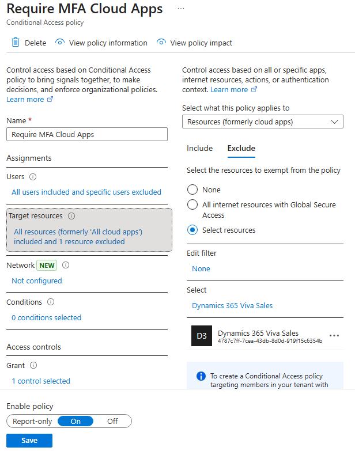Viewport: 355px width, 451px height.
Task: Click the info icon next to Users
Action: pos(33,177)
